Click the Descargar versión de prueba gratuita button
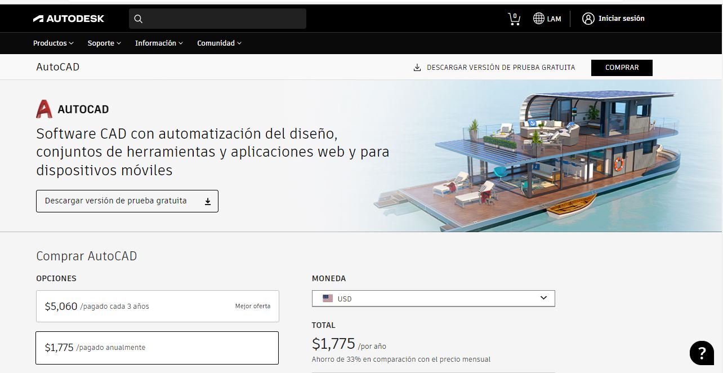The width and height of the screenshot is (723, 373). pos(127,201)
